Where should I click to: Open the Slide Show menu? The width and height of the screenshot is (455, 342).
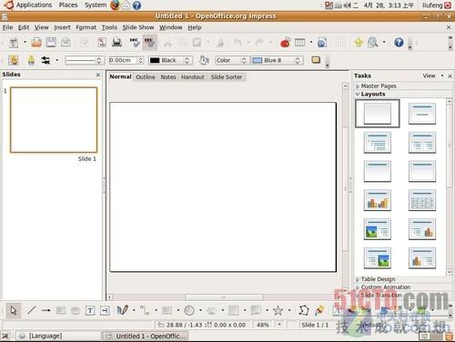(138, 27)
